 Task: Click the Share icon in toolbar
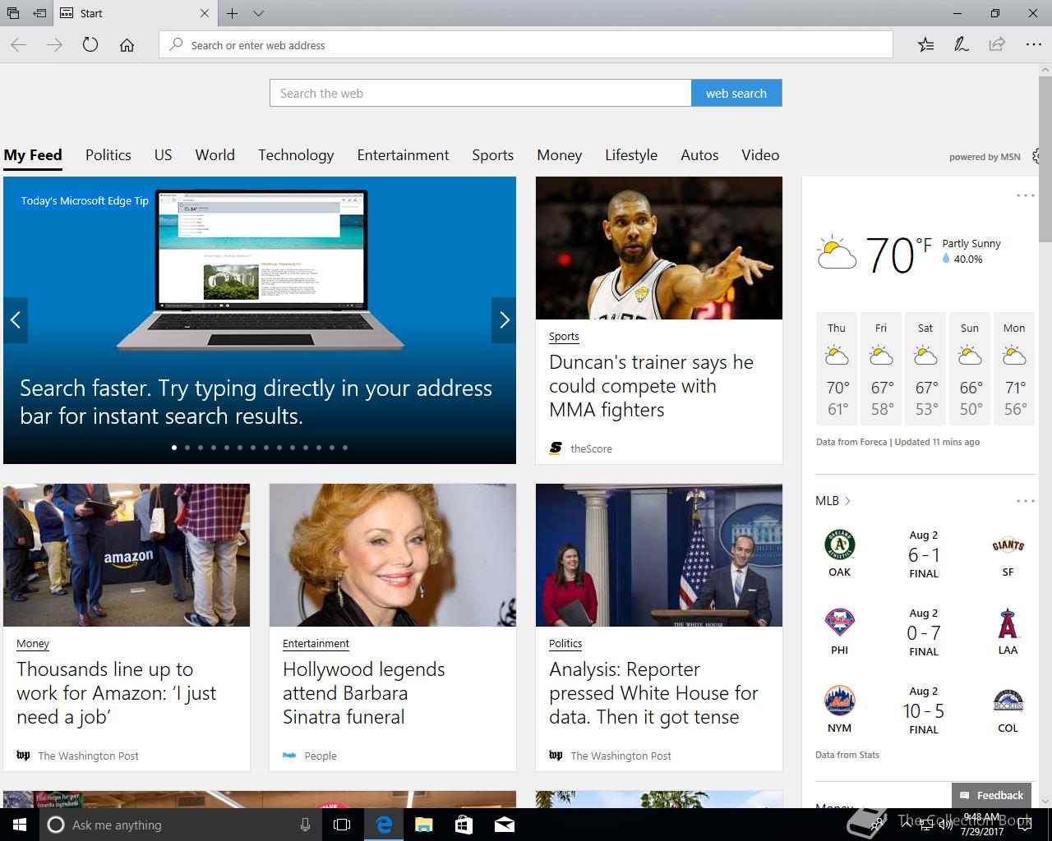997,45
